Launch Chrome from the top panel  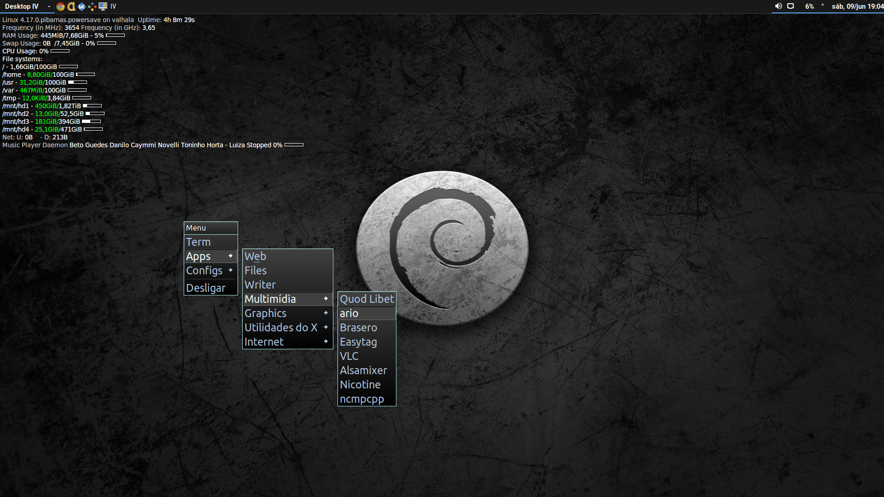pyautogui.click(x=60, y=6)
